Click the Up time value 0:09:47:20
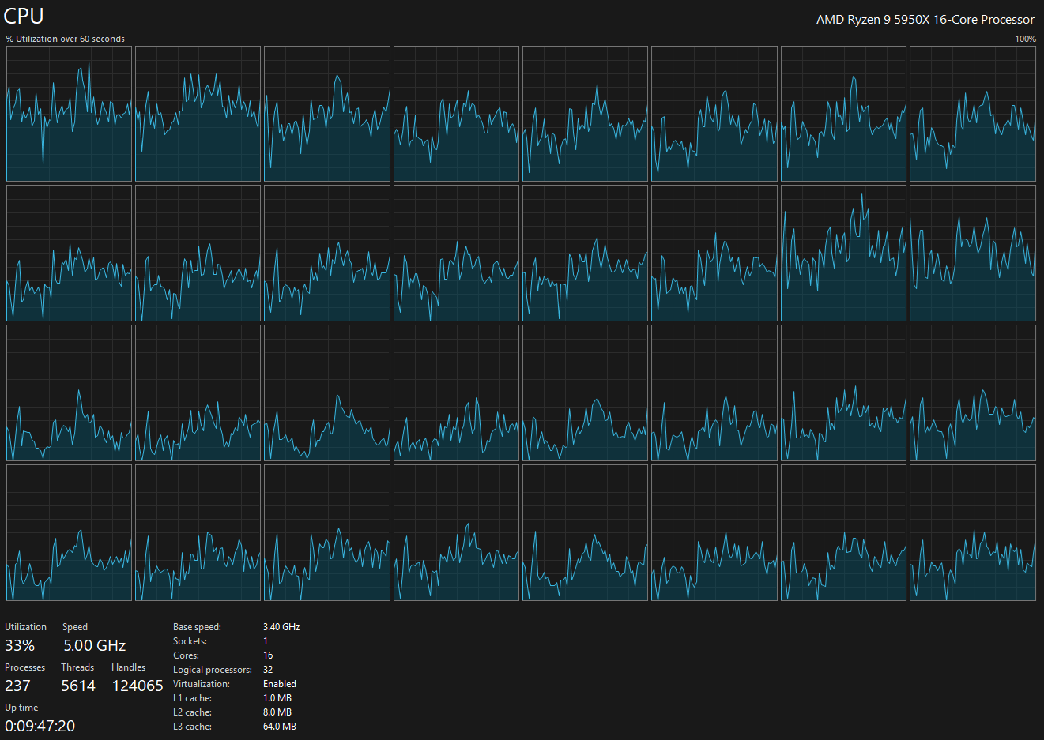The image size is (1044, 740). 40,726
